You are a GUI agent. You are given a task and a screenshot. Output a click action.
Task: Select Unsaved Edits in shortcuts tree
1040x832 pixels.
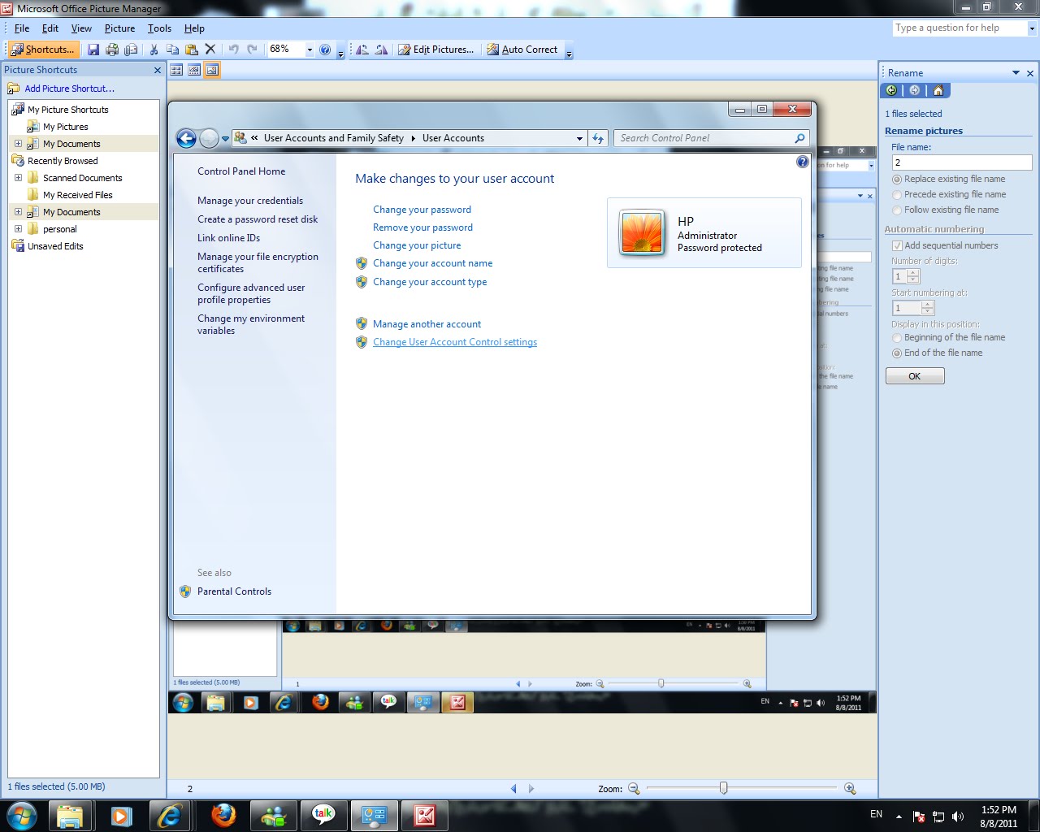point(55,246)
